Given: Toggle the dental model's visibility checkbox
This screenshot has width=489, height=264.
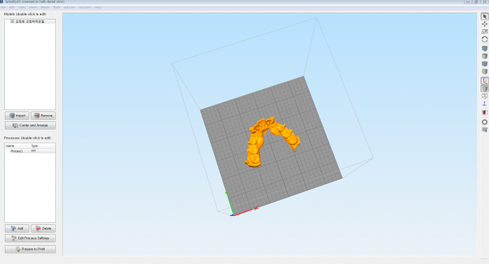Looking at the screenshot, I should click(x=13, y=22).
